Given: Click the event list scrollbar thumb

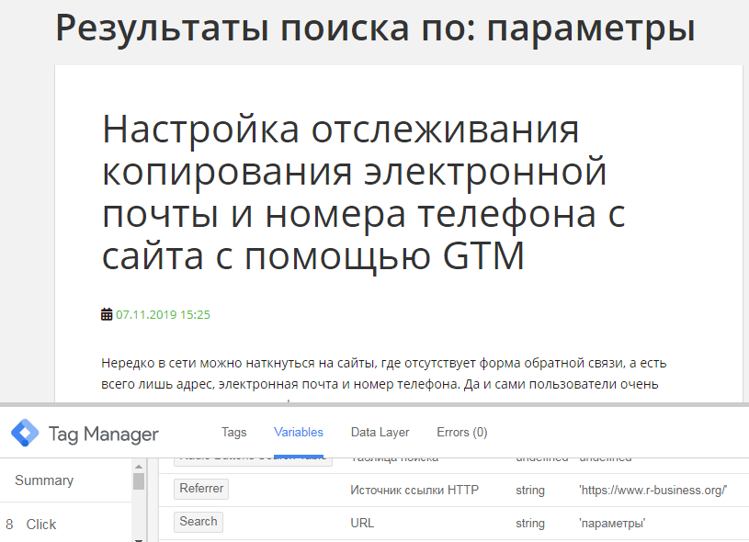Looking at the screenshot, I should [139, 481].
